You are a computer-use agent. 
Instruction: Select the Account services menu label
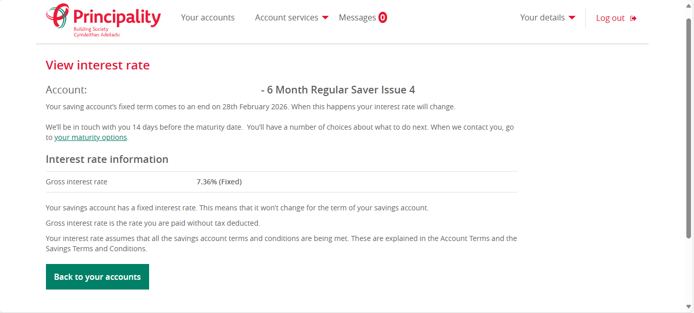(286, 17)
